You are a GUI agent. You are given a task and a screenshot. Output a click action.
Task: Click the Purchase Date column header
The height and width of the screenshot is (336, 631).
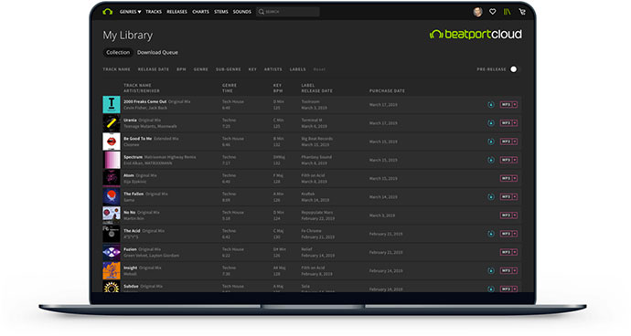[387, 90]
